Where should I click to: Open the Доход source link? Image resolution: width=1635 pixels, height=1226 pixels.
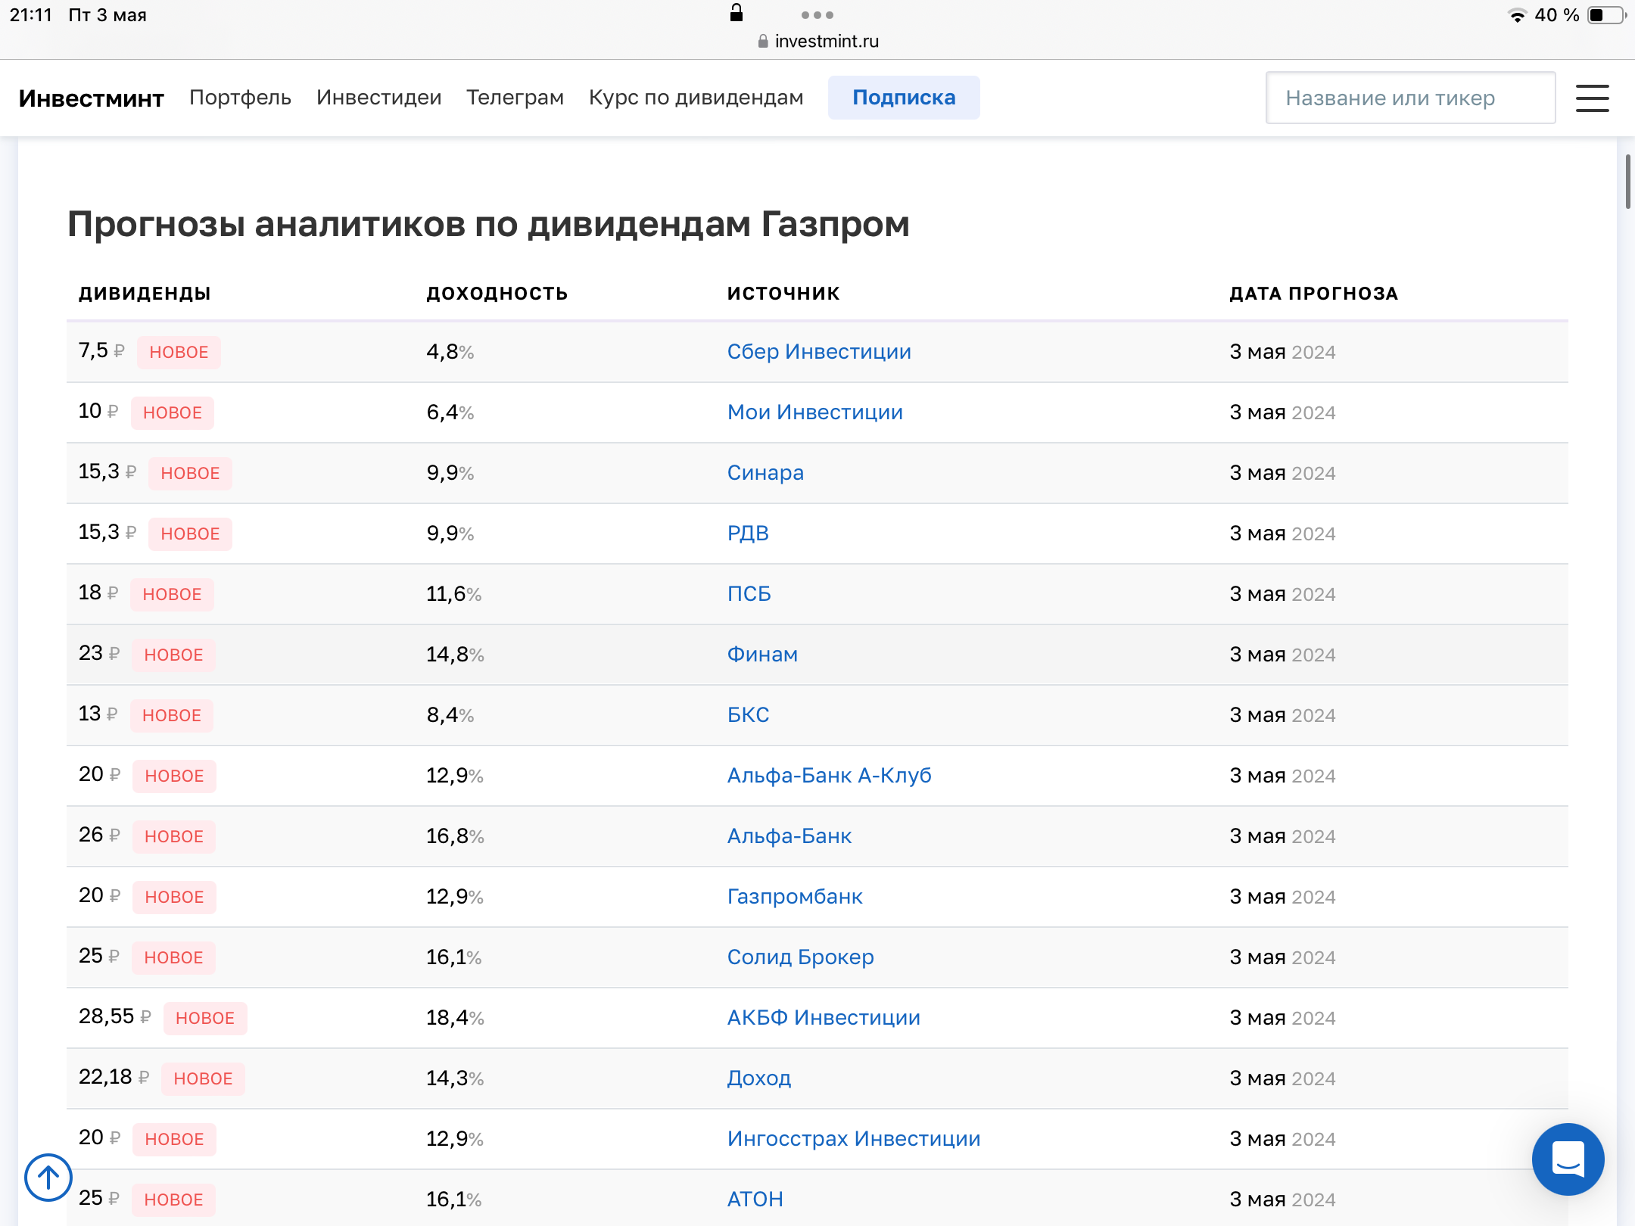coord(759,1078)
